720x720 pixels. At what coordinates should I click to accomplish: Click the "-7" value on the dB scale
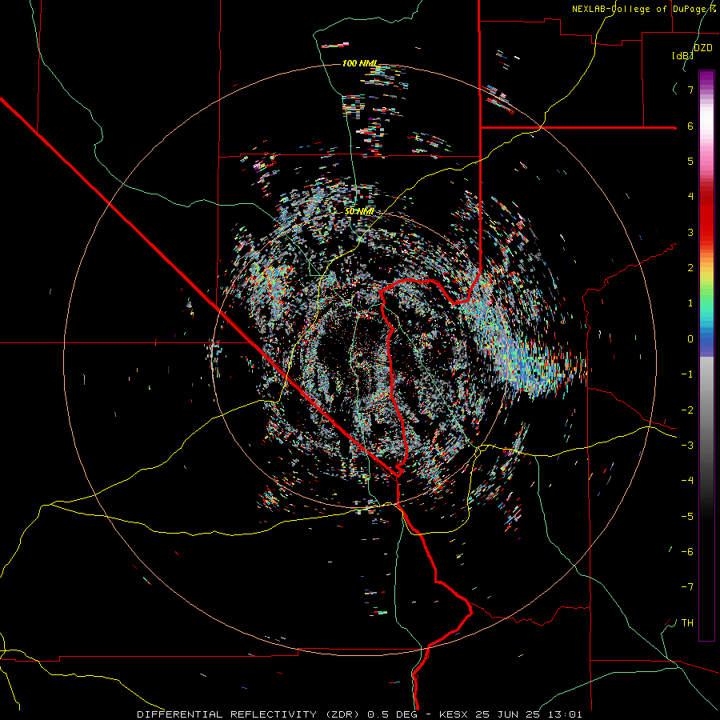pos(687,587)
